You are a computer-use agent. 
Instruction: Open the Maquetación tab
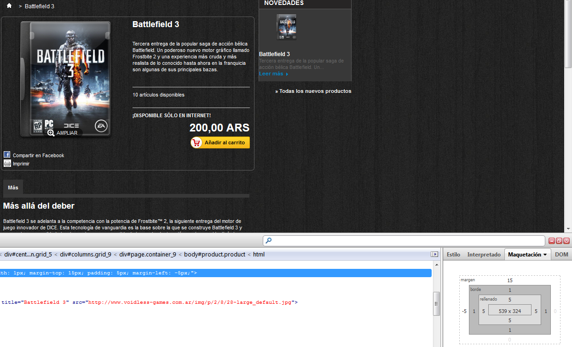527,255
